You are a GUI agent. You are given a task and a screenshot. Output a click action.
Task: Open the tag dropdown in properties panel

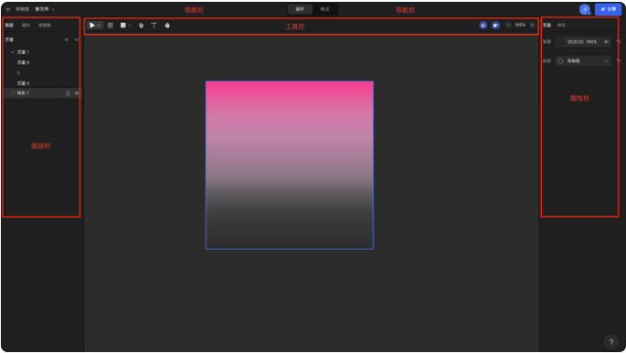[x=583, y=61]
